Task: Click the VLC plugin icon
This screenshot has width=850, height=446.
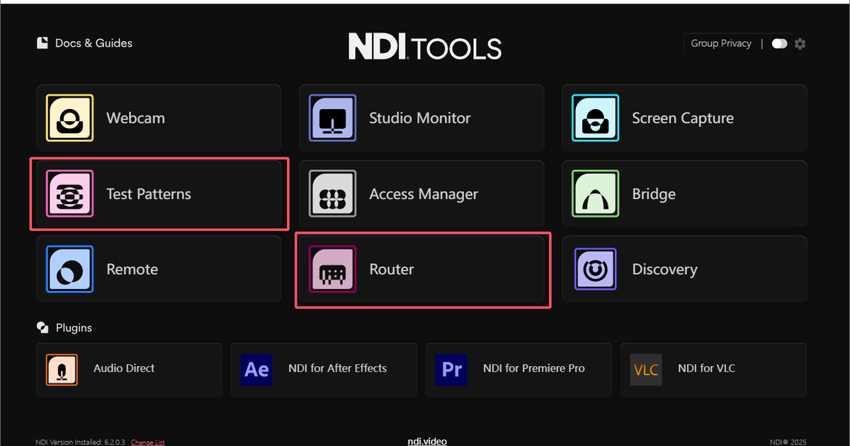Action: pyautogui.click(x=646, y=370)
